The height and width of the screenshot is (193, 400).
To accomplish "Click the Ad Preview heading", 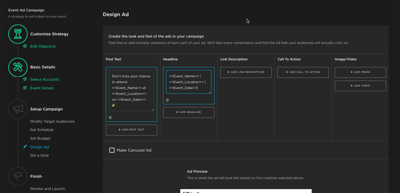I will [197, 172].
